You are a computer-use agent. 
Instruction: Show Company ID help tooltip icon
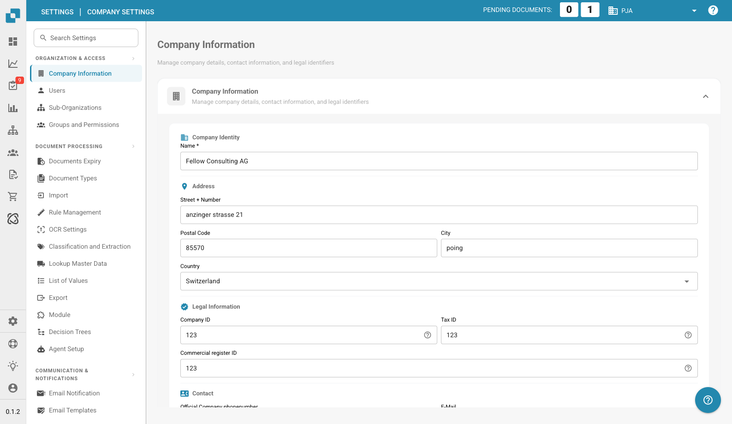click(428, 335)
